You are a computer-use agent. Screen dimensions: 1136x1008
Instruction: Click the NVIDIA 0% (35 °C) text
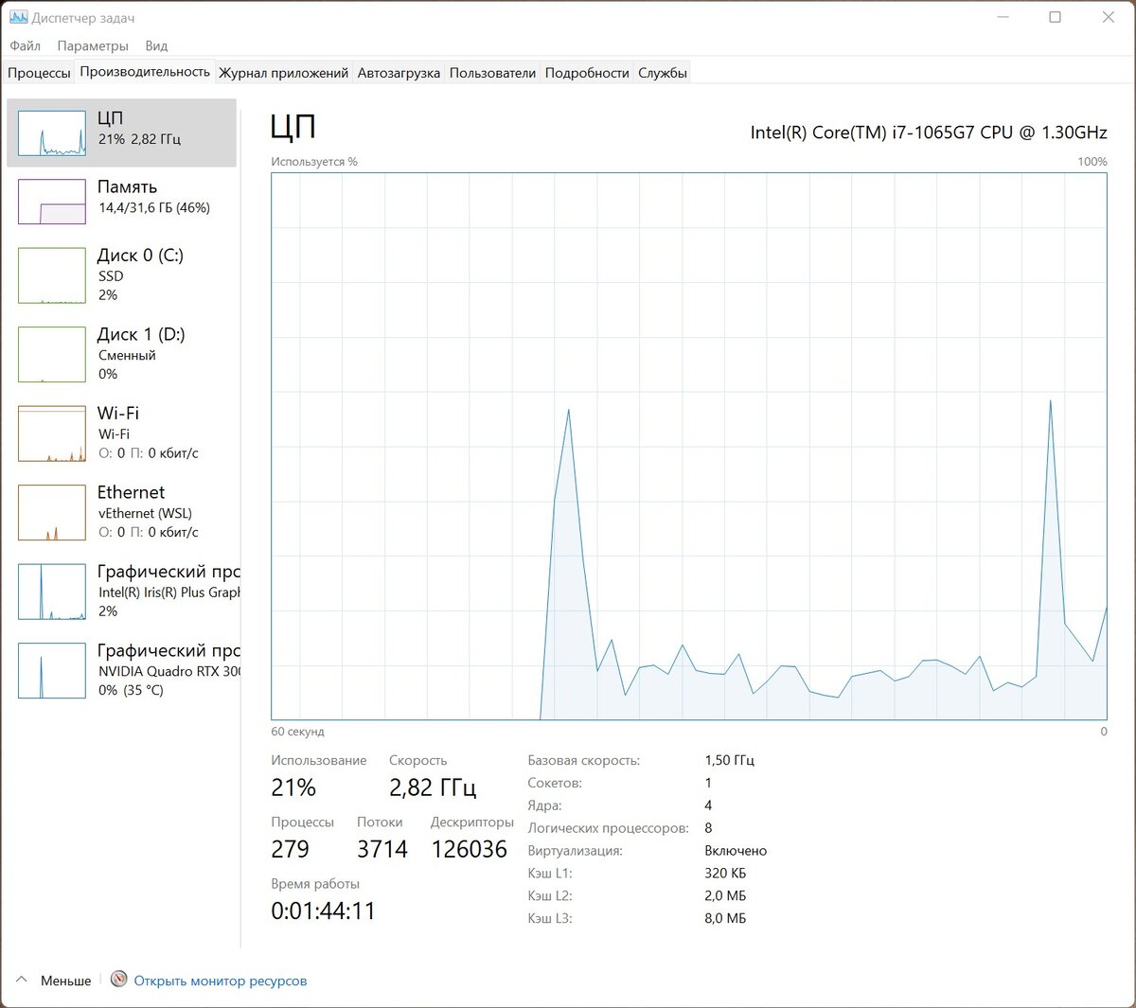[131, 690]
